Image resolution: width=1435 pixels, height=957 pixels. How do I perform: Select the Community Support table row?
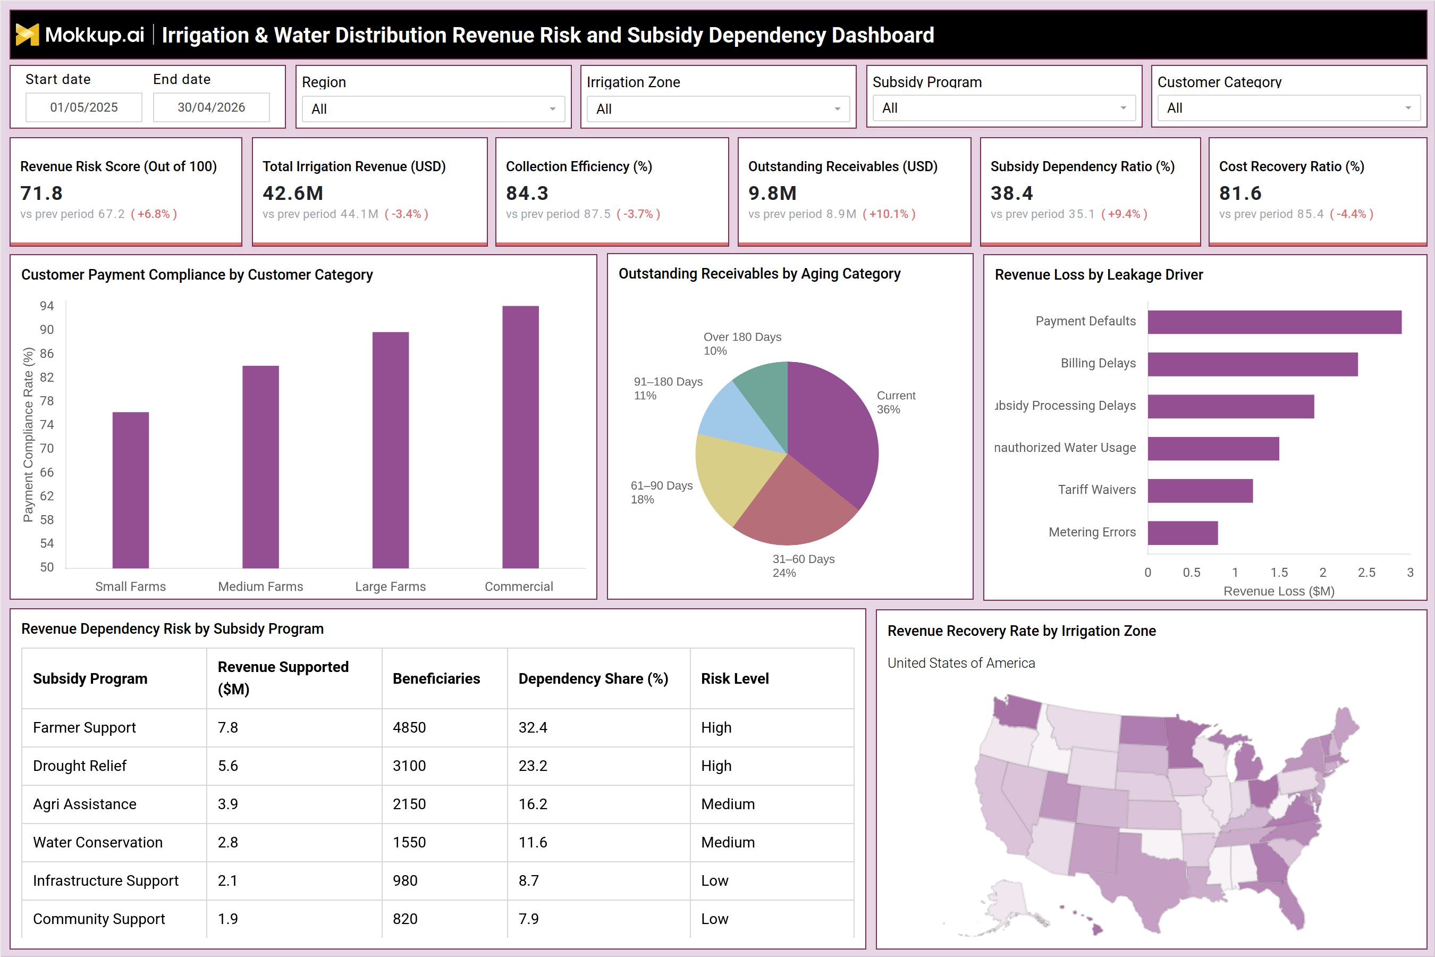438,919
